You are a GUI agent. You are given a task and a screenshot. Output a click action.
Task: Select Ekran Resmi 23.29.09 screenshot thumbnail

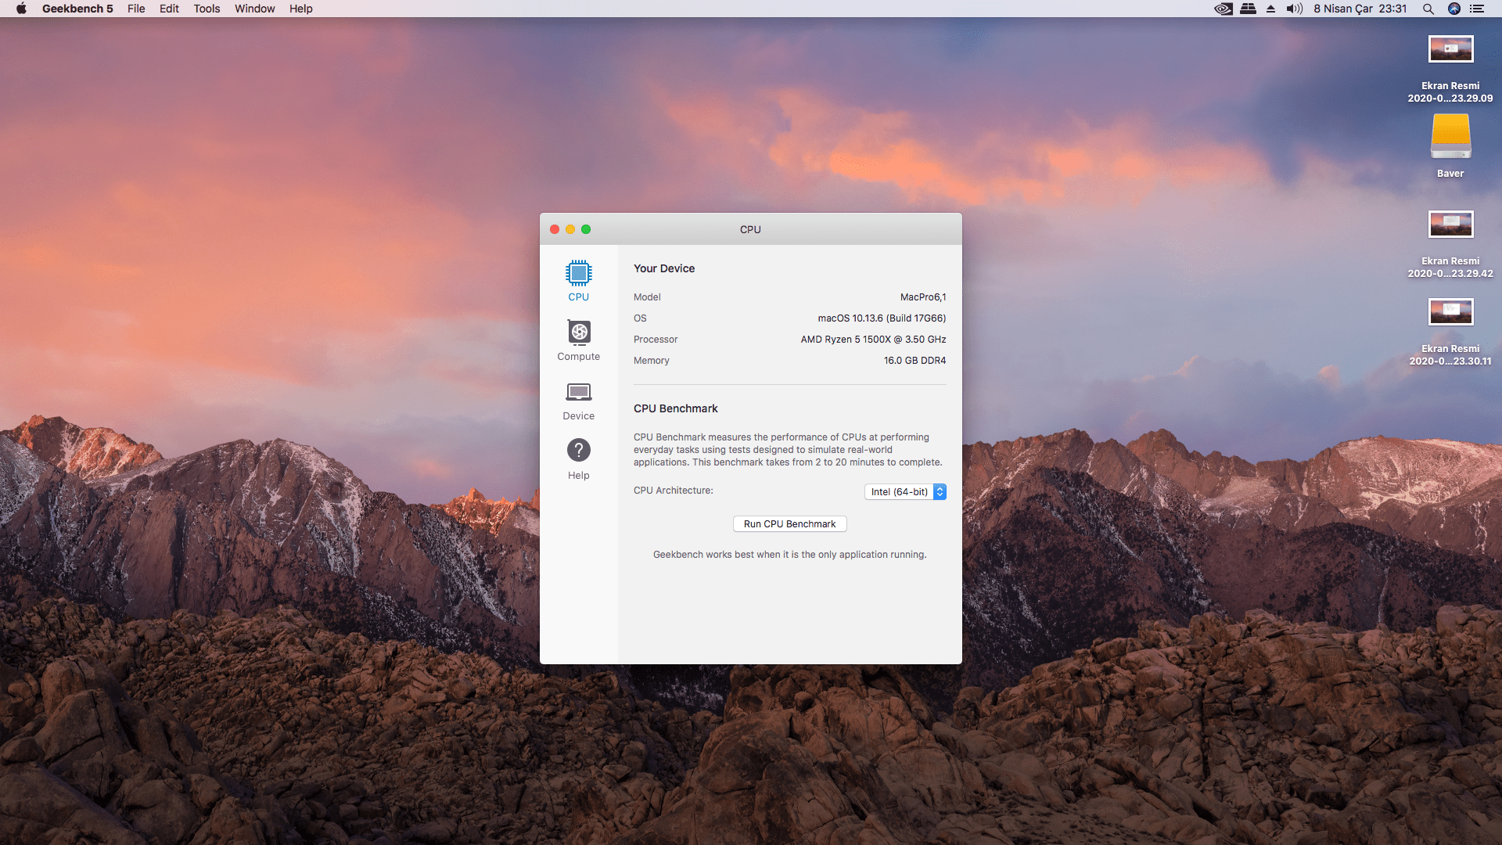click(x=1450, y=49)
